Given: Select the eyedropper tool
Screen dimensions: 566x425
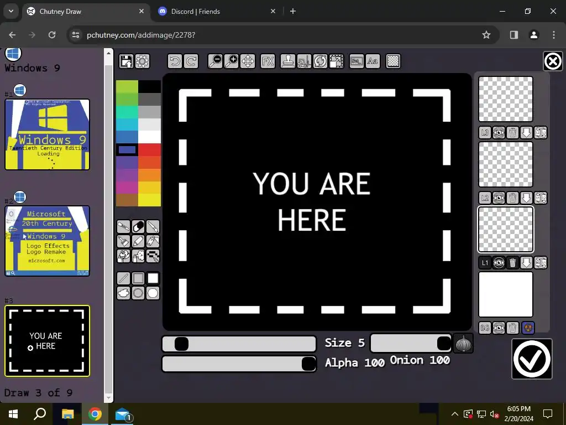Looking at the screenshot, I should (x=123, y=226).
